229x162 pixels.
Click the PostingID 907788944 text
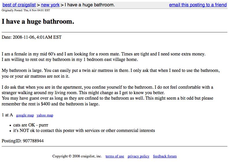coord(23,141)
